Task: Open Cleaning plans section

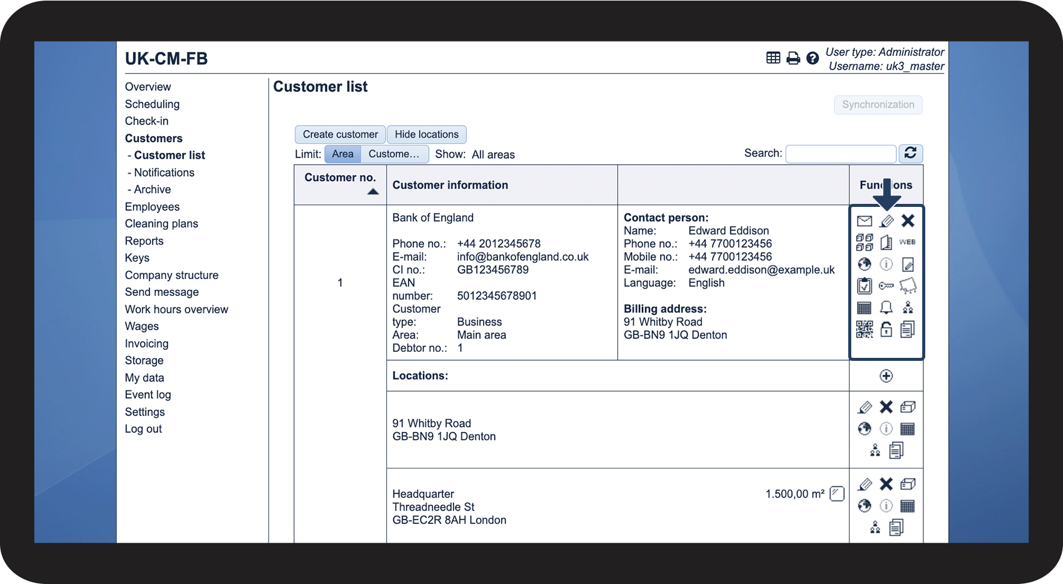Action: (x=161, y=224)
